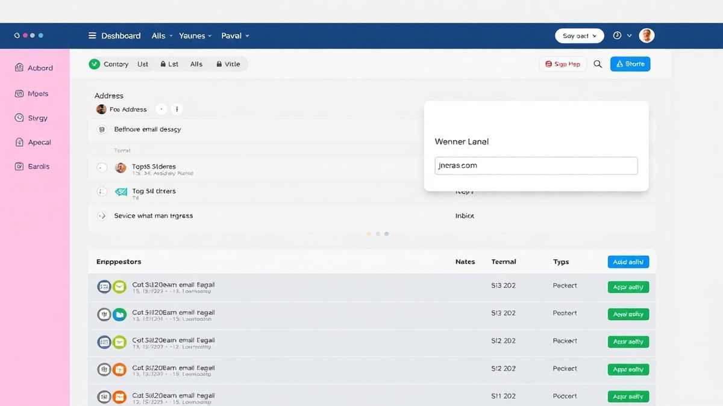Expand the Yaunes dropdown menu
This screenshot has width=723, height=406.
coord(195,36)
